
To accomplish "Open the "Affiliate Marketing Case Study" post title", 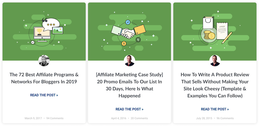I will [x=129, y=85].
